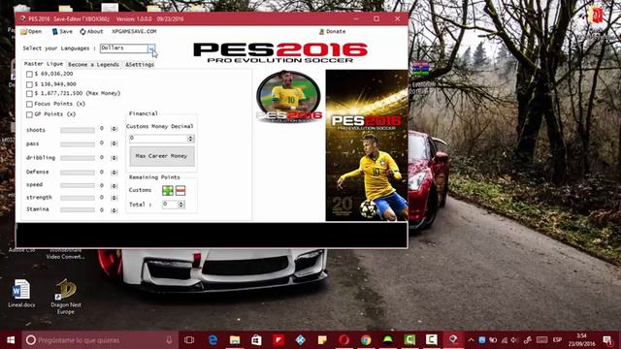Launch Google Chrome from the taskbar
621x349 pixels.
click(366, 340)
